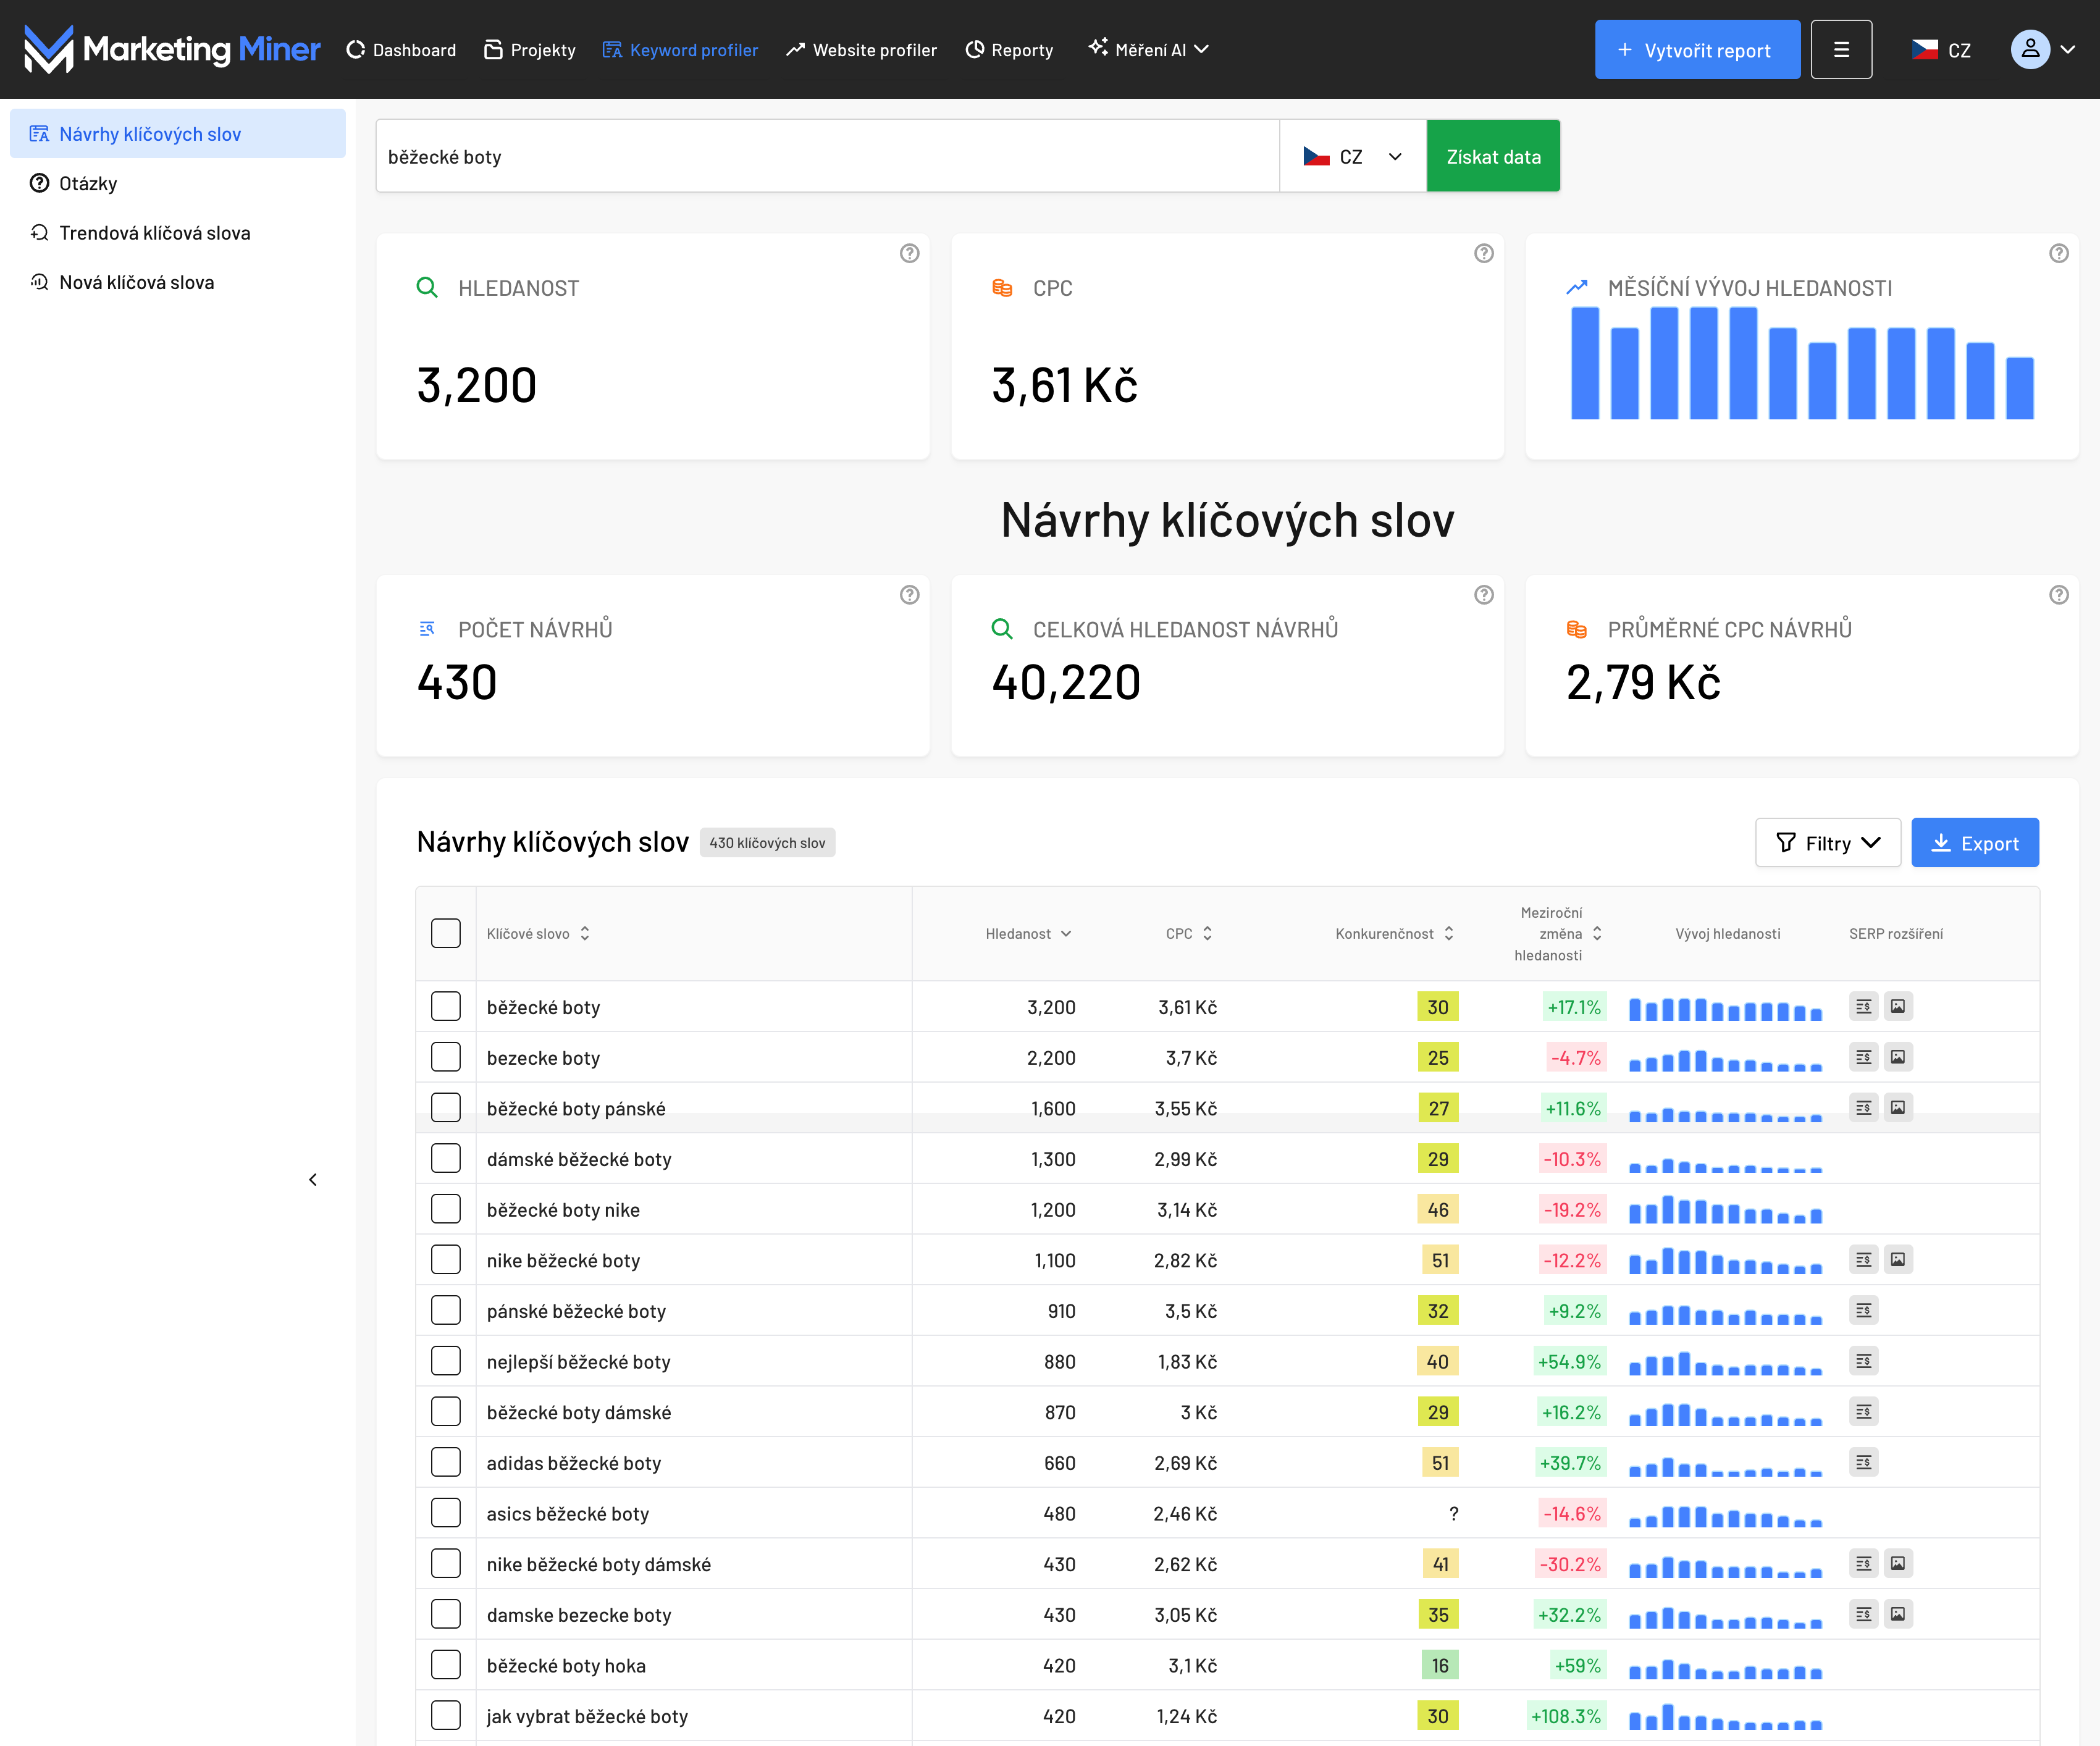Viewport: 2100px width, 1746px height.
Task: Click the Marketing Miner logo
Action: coord(171,49)
